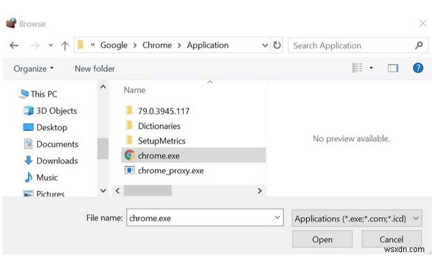432x256 pixels.
Task: Open Downloads in navigation pane
Action: click(51, 160)
